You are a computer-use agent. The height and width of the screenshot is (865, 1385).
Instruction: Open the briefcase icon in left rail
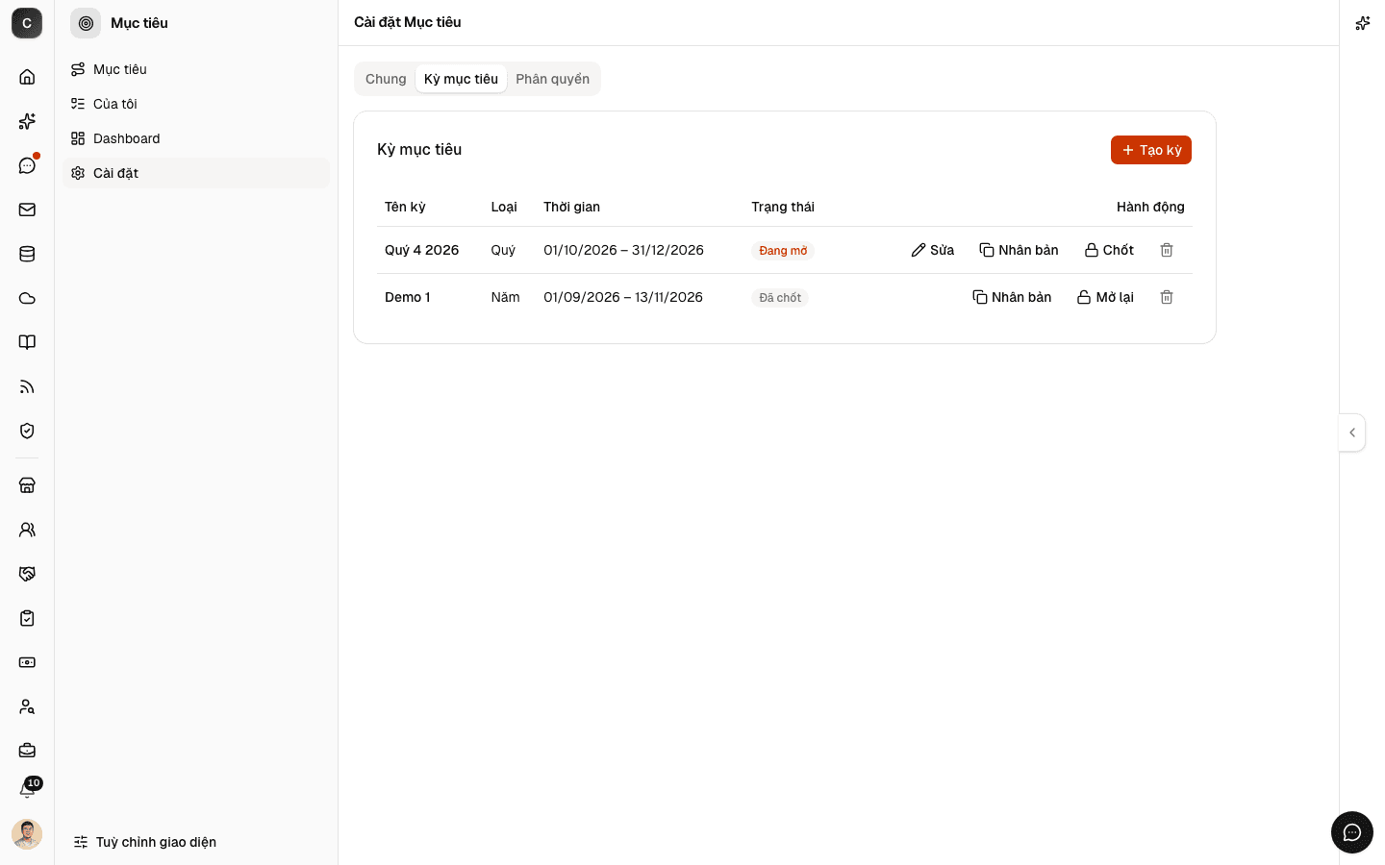click(x=27, y=751)
